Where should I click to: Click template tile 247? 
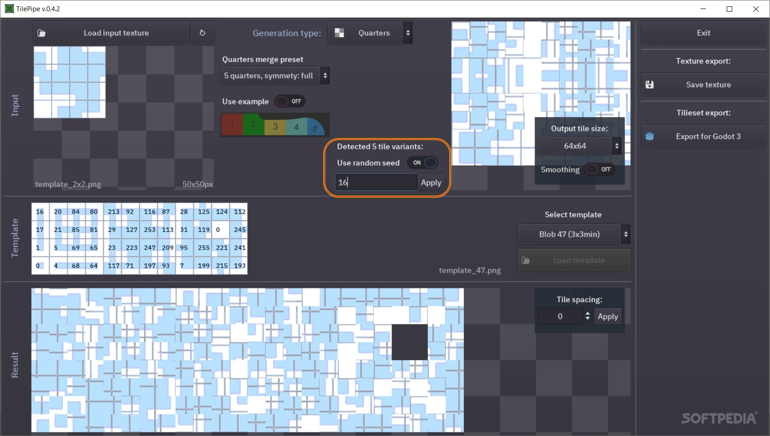click(x=149, y=247)
